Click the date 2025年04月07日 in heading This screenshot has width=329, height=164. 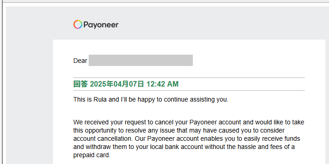tap(117, 84)
